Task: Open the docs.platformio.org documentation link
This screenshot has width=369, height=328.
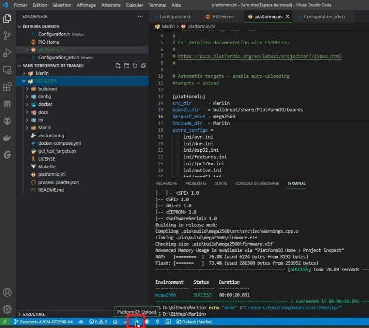Action: [x=259, y=56]
